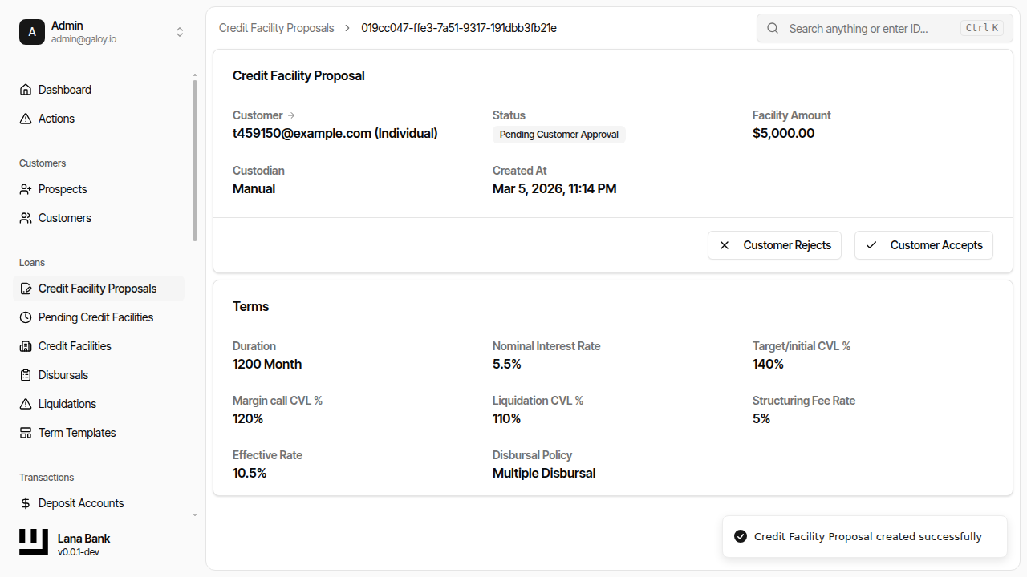Click the Actions warning triangle icon
Viewport: 1027px width, 577px height.
26,119
